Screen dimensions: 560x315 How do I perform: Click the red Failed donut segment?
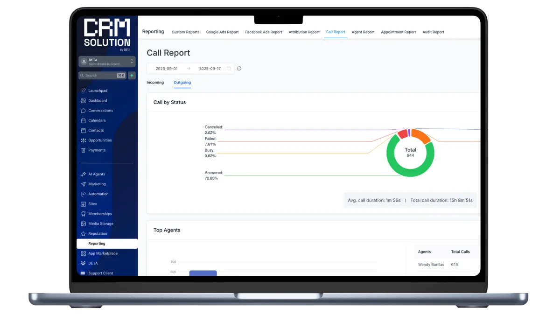tap(402, 135)
